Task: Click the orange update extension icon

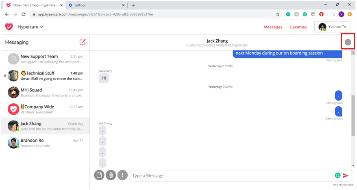Action: click(350, 14)
